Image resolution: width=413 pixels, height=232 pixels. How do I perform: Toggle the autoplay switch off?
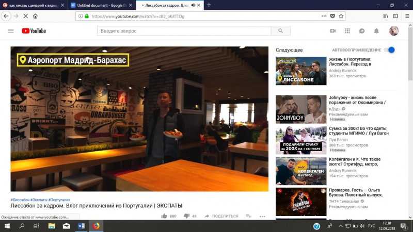pyautogui.click(x=390, y=50)
